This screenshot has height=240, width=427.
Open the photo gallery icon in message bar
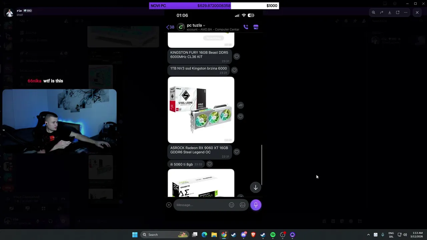243,205
